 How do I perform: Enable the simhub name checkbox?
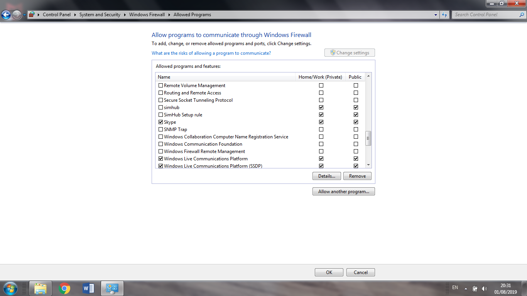161,108
